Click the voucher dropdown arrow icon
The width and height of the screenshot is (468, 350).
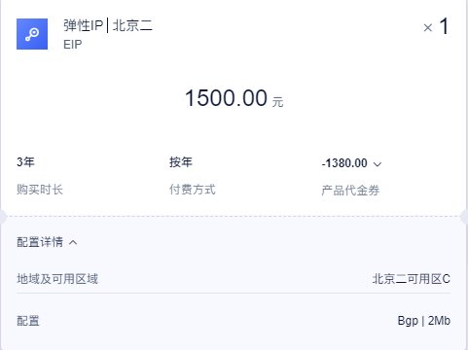pyautogui.click(x=378, y=164)
